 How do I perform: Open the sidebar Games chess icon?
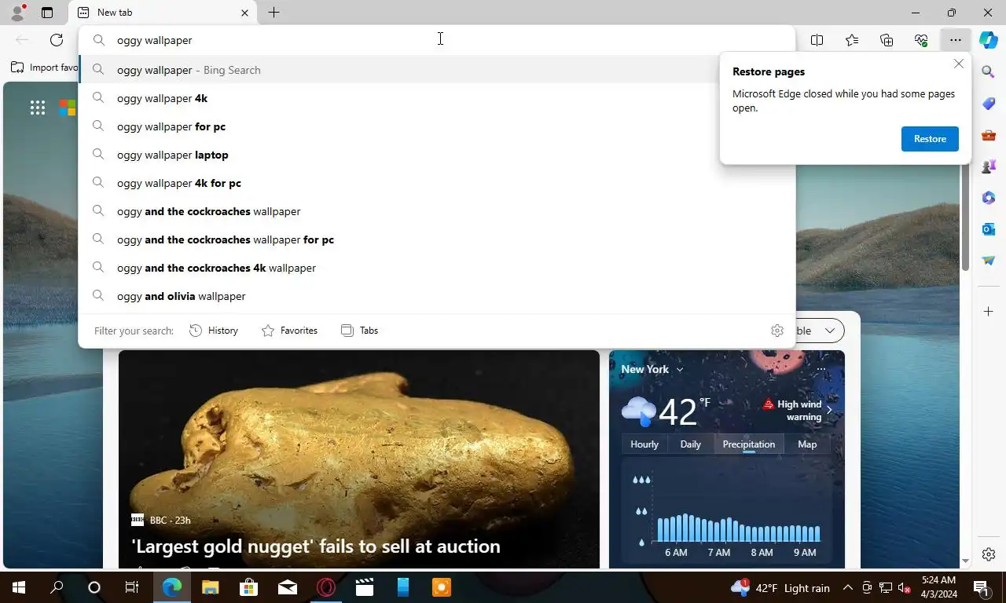tap(989, 166)
